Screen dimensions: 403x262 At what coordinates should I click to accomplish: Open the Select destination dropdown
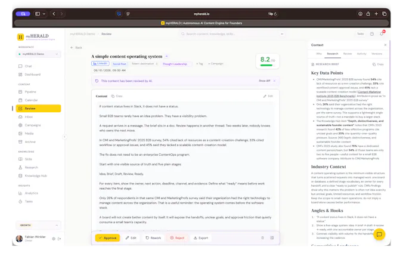[144, 64]
